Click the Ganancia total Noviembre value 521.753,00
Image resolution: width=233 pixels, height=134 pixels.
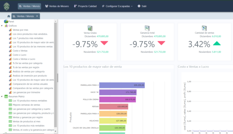coord(160,52)
